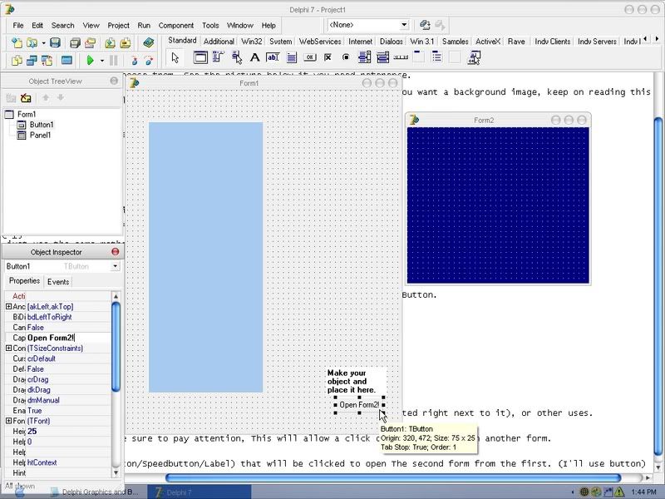
Task: Click the Run (green play) toolbar button
Action: (x=91, y=61)
